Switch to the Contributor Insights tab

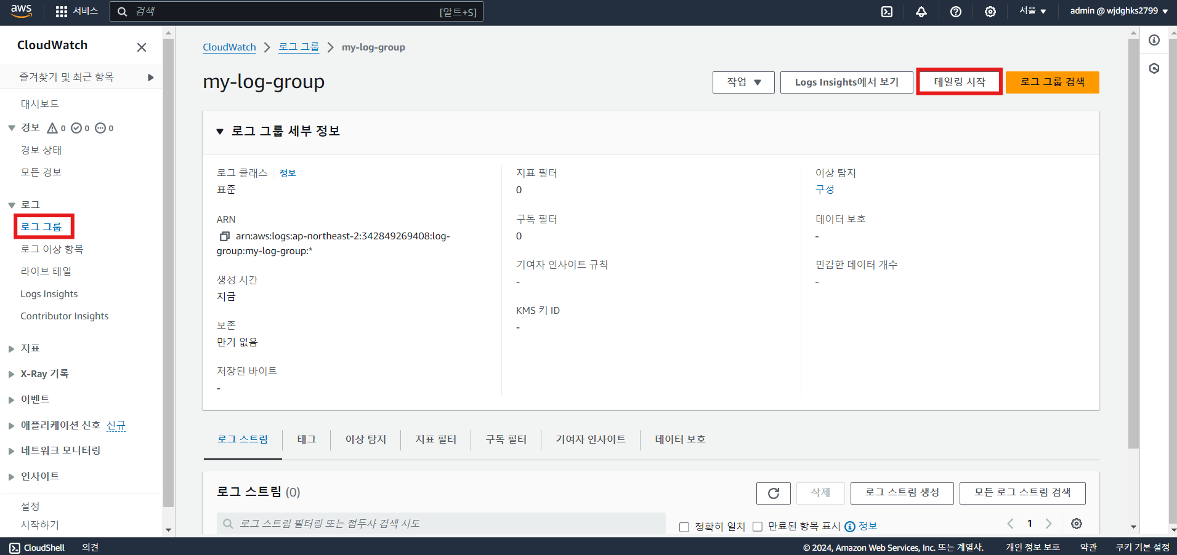tap(591, 439)
